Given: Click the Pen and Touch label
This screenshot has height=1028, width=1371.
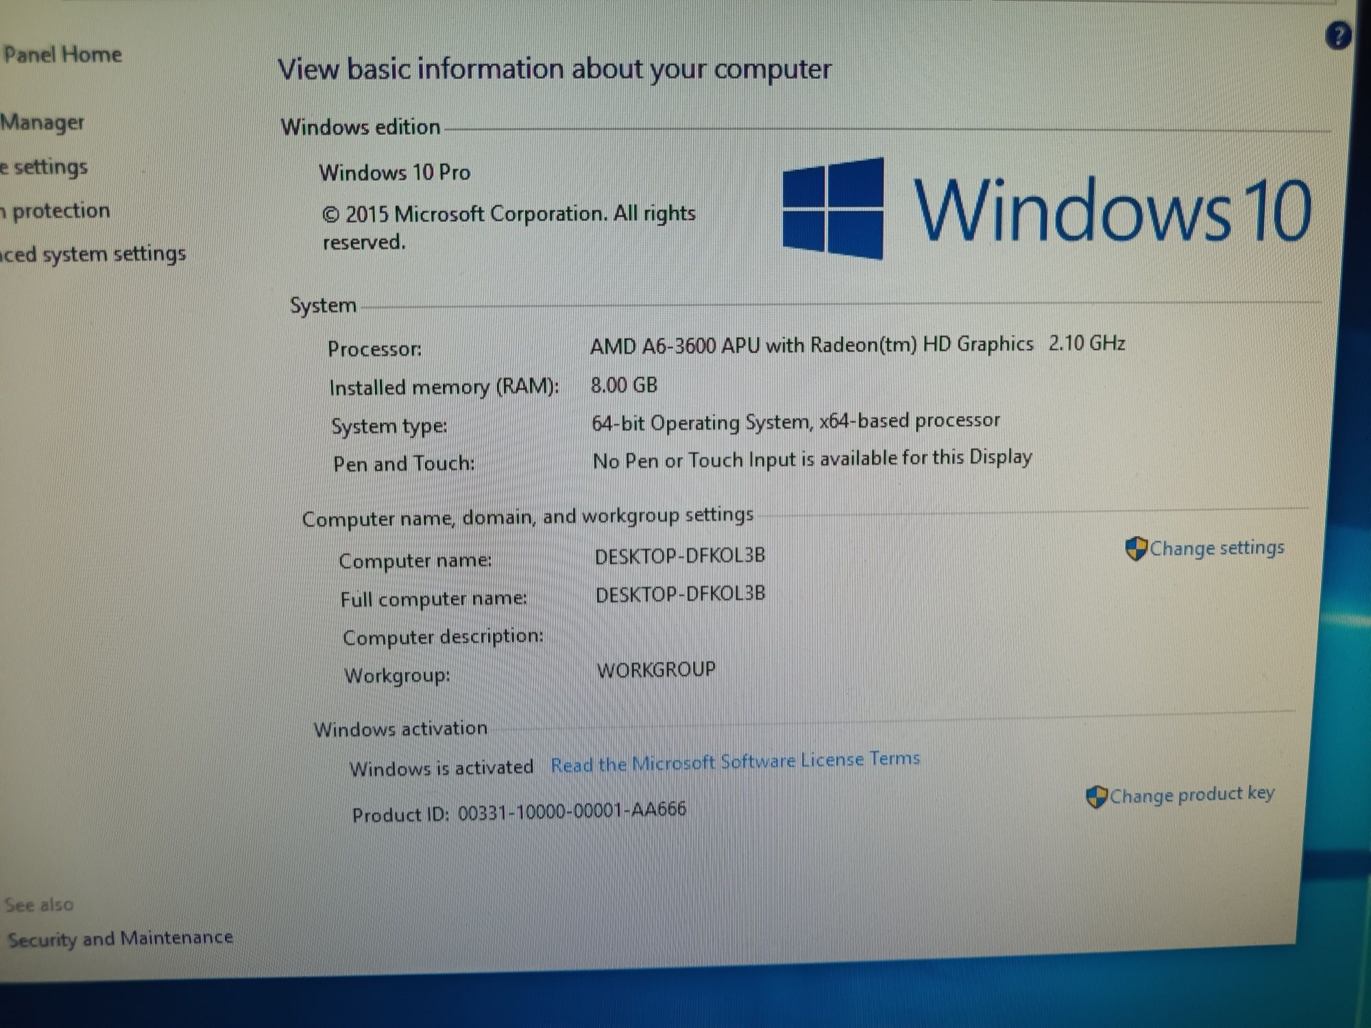Looking at the screenshot, I should 404,464.
